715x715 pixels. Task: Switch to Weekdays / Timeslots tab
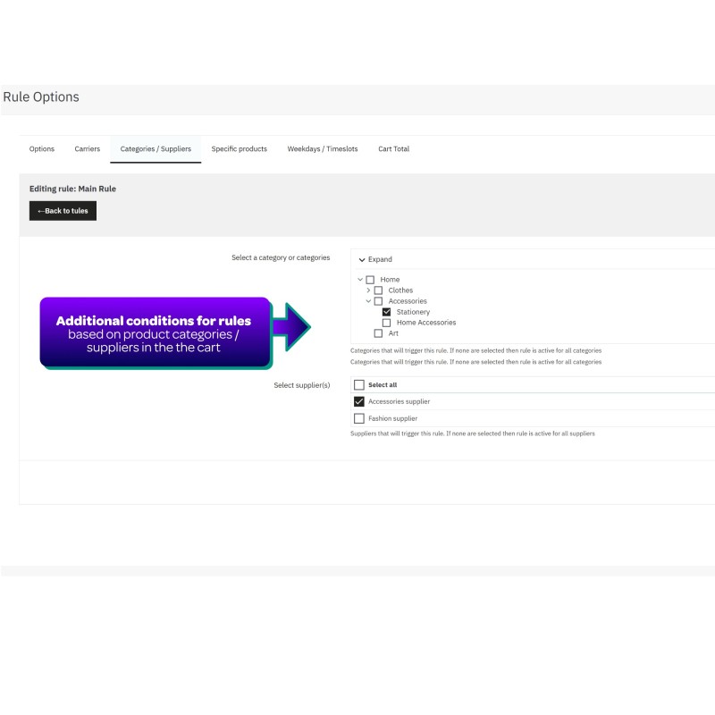coord(323,148)
